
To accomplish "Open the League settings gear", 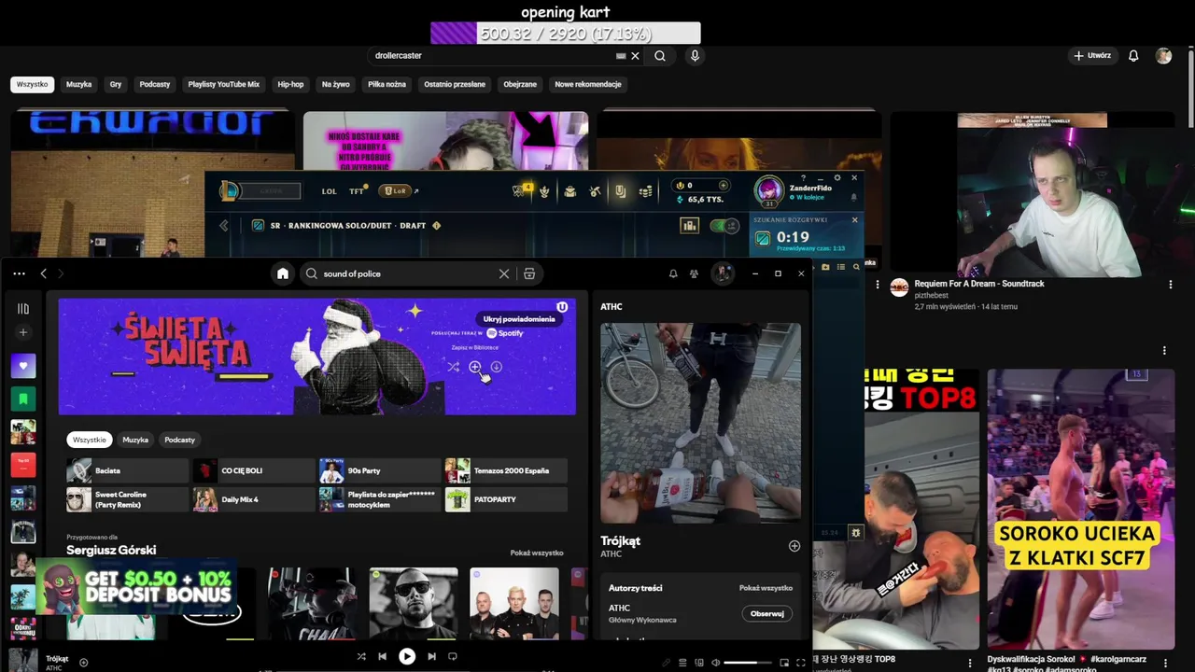I will (x=837, y=177).
